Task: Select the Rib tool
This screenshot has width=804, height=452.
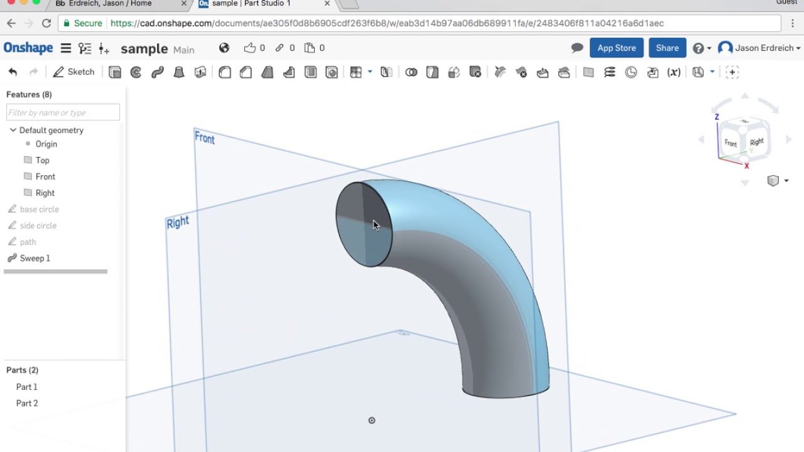Action: pos(289,72)
